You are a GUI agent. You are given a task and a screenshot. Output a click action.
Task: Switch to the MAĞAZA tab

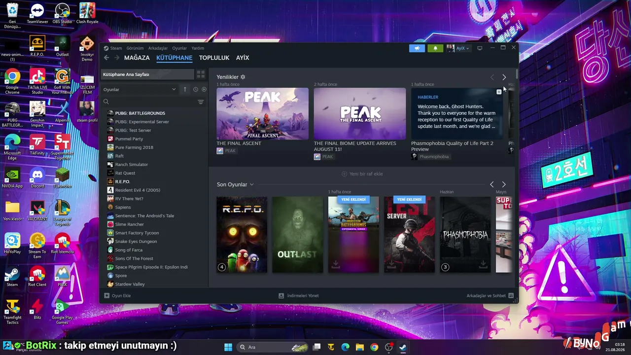(137, 58)
